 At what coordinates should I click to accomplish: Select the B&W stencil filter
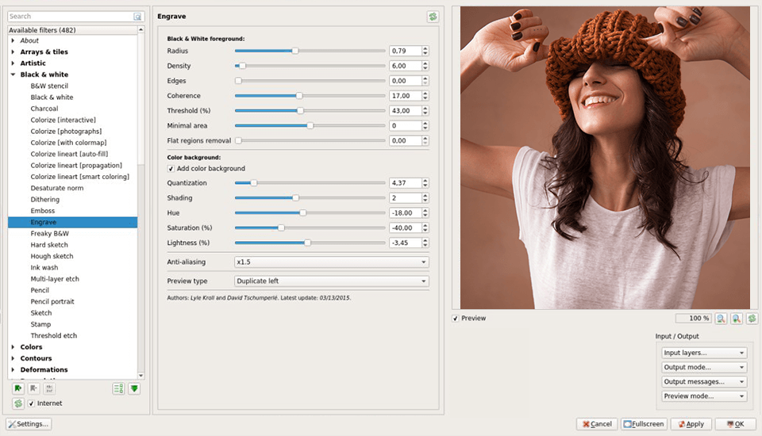pos(49,86)
